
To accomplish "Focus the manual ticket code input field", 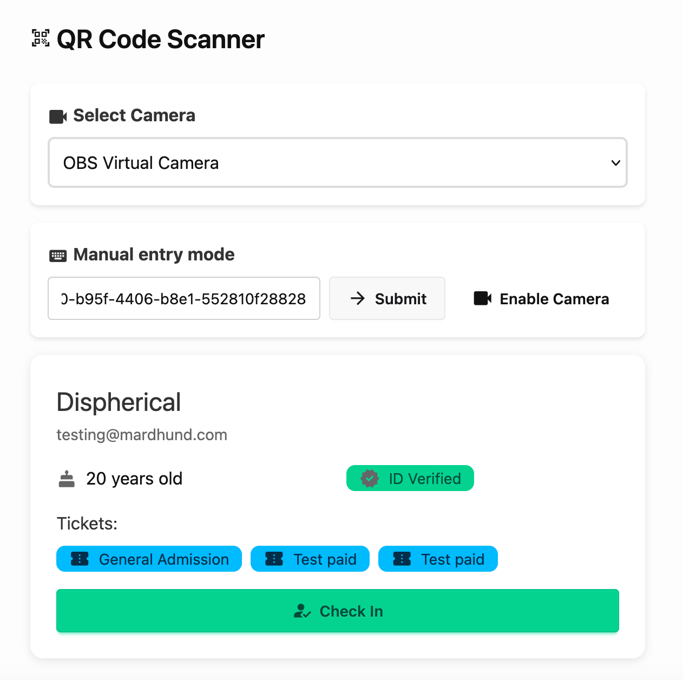I will pos(183,298).
